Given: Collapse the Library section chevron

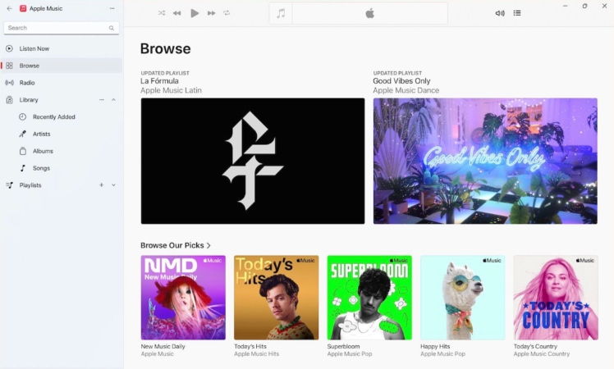Looking at the screenshot, I should coord(113,100).
